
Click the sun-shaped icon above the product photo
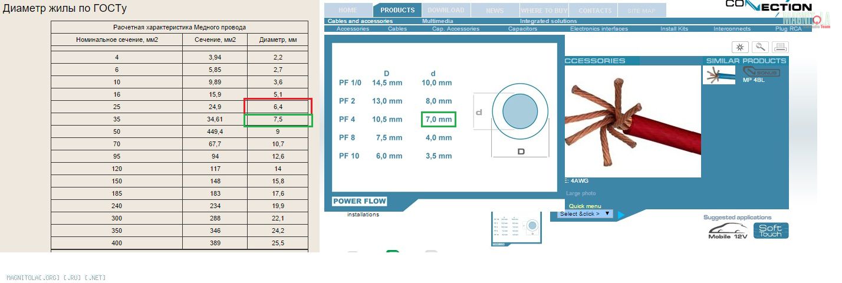pos(740,47)
